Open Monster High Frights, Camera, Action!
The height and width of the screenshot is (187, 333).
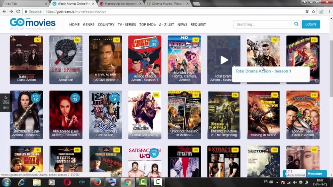point(184,60)
